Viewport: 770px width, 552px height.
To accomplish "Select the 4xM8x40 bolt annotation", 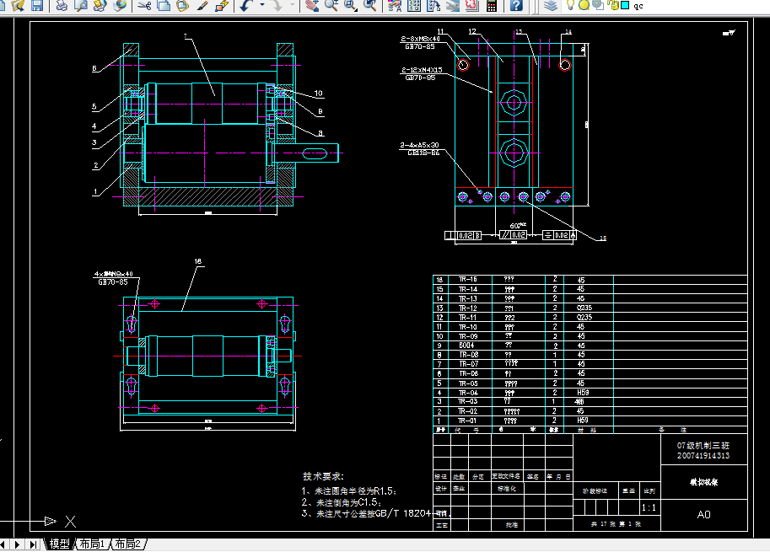I will click(x=114, y=274).
